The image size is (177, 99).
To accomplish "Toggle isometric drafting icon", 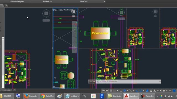I will 131,91.
